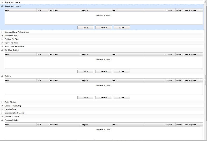Click In Stock header in Address Labels grid
Viewport: 207px width, 141px height.
click(x=179, y=125)
